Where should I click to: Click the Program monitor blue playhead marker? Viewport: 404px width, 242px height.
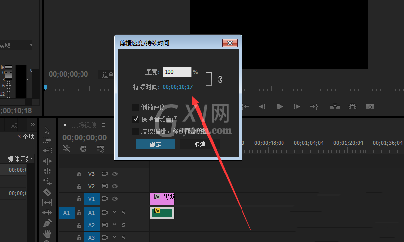[46, 88]
